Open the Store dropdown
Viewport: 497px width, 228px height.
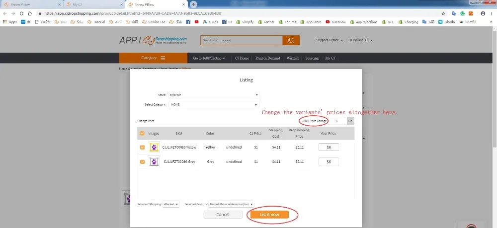[214, 95]
